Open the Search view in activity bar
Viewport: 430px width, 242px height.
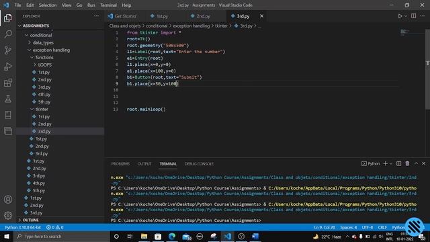coord(8,34)
